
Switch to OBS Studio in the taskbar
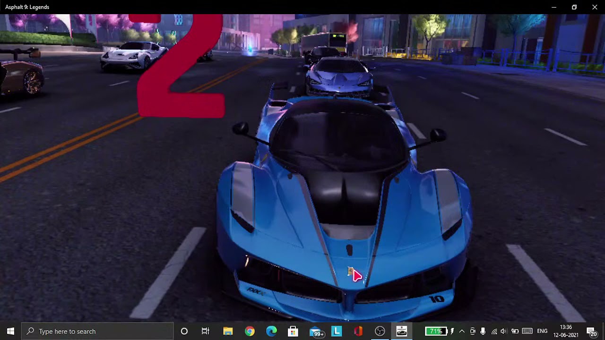coord(380,331)
